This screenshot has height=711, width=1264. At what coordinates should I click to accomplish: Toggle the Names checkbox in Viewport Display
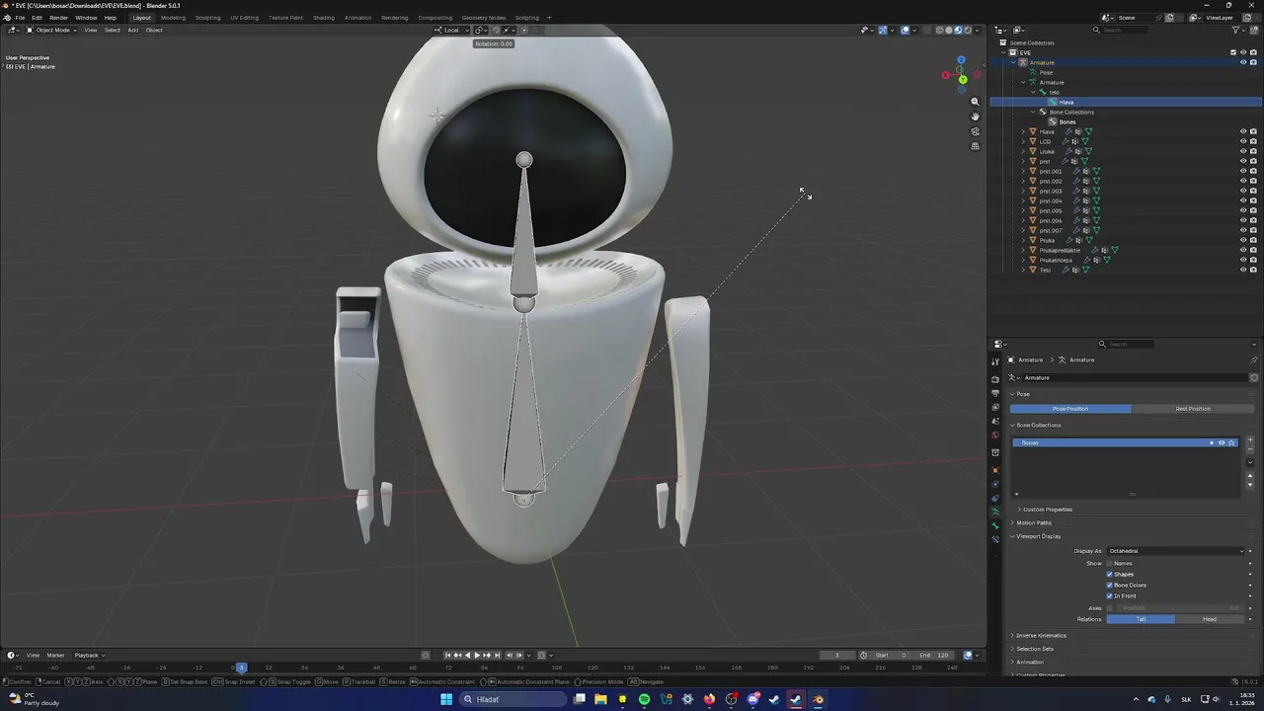click(1110, 563)
